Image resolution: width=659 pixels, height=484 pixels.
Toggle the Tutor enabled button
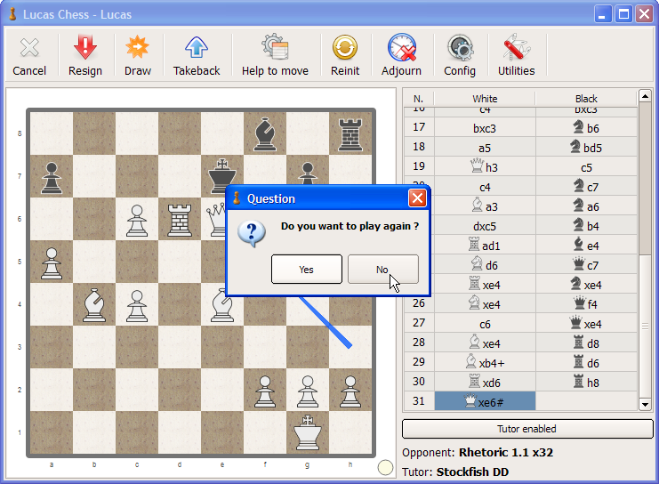pos(527,429)
